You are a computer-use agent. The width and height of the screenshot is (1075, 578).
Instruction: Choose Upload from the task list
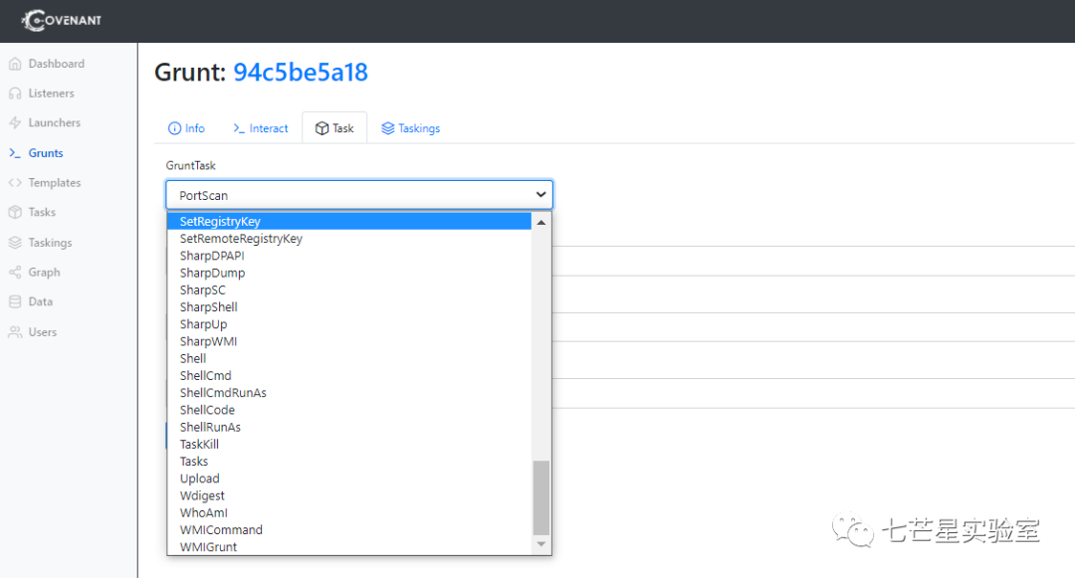(x=349, y=478)
